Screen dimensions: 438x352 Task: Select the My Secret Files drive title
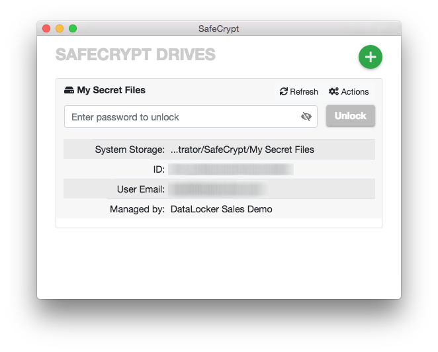[111, 90]
